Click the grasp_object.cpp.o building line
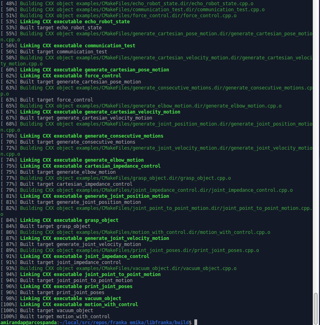Viewport: 320px width, 325px height. [125, 178]
